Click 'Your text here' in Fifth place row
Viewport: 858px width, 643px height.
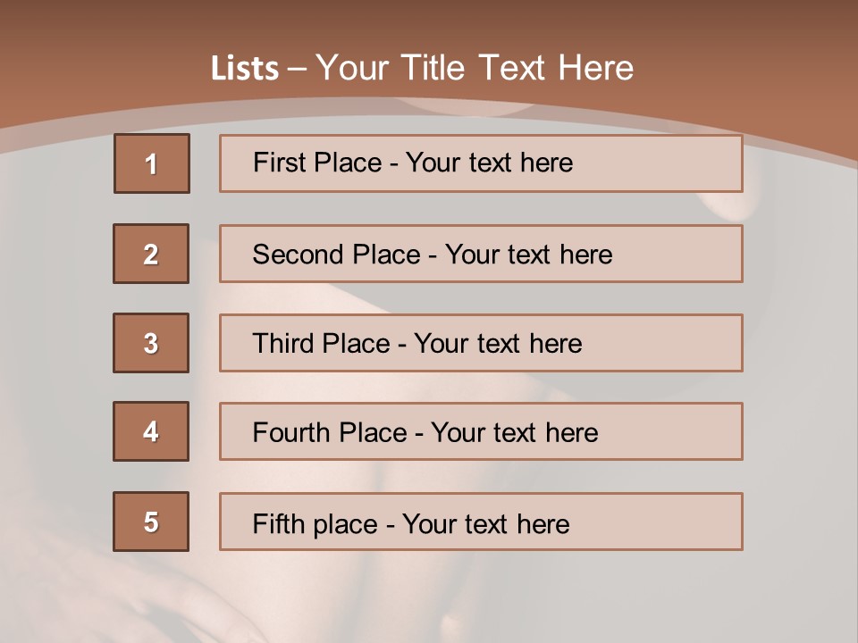pos(485,523)
